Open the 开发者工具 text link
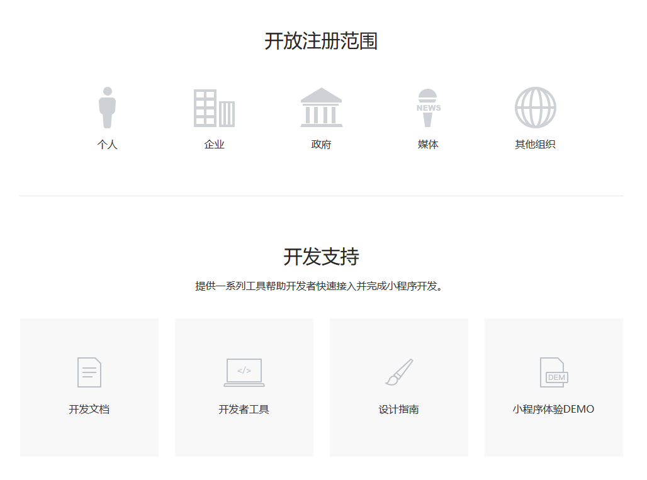This screenshot has height=480, width=647. click(x=244, y=410)
